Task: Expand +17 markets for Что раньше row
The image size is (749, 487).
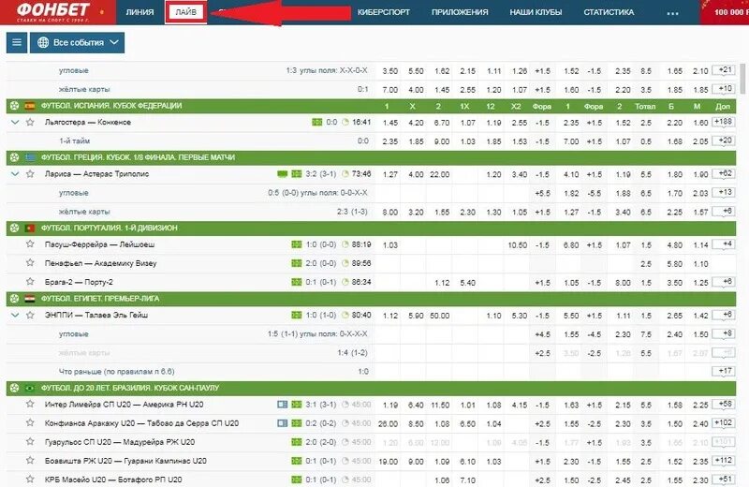Action: click(x=724, y=371)
